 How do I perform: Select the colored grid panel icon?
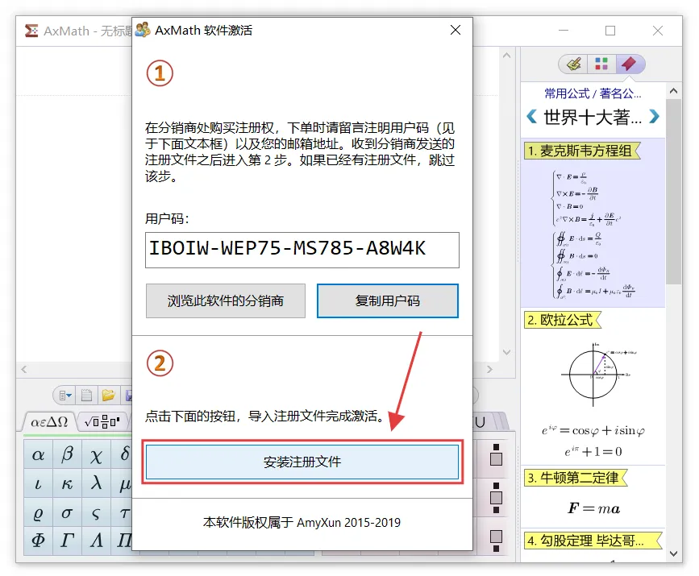601,64
